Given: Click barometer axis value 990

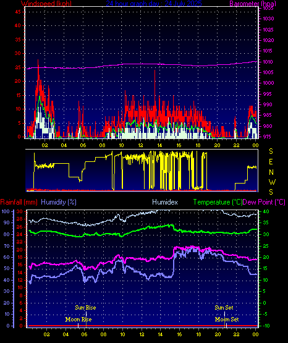Looking at the screenshot, I should (x=267, y=104).
